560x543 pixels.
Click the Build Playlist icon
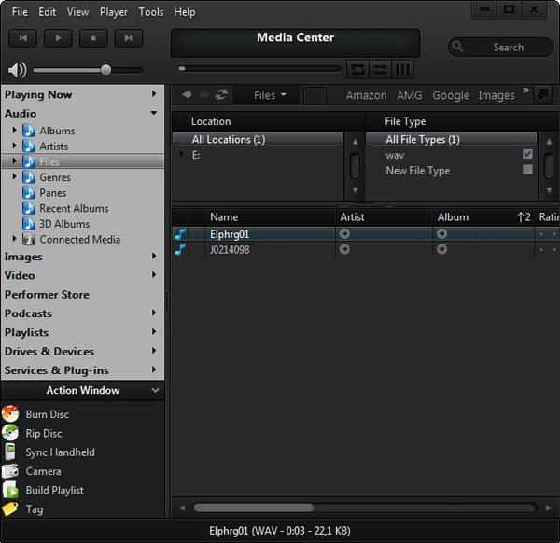(x=10, y=490)
